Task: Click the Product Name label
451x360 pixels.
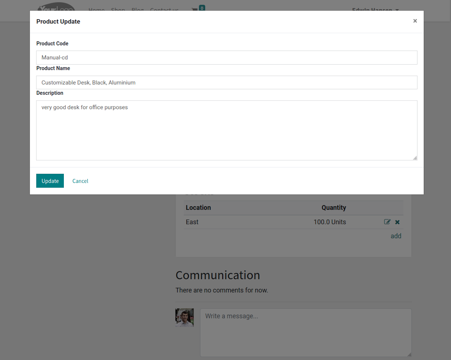Action: [53, 68]
